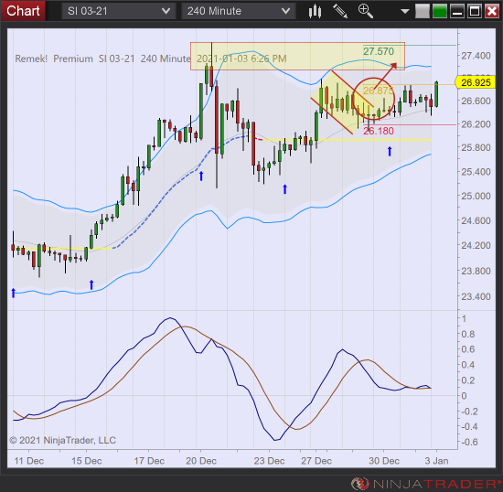503x492 pixels.
Task: Click the Remek! Premium indicator label
Action: [54, 59]
